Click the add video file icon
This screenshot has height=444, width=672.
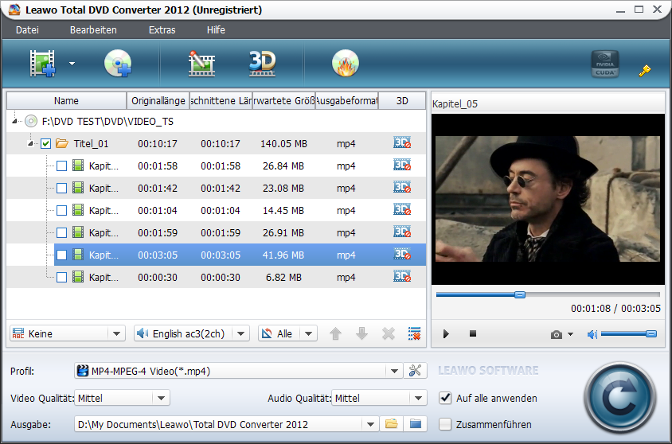pos(44,64)
